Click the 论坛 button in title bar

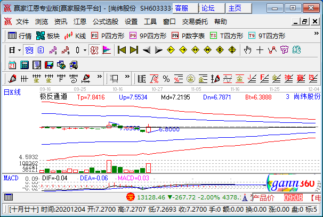212,9
